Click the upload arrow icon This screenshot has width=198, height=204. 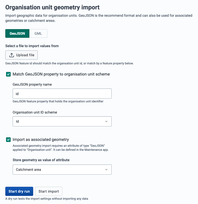coord(12,55)
